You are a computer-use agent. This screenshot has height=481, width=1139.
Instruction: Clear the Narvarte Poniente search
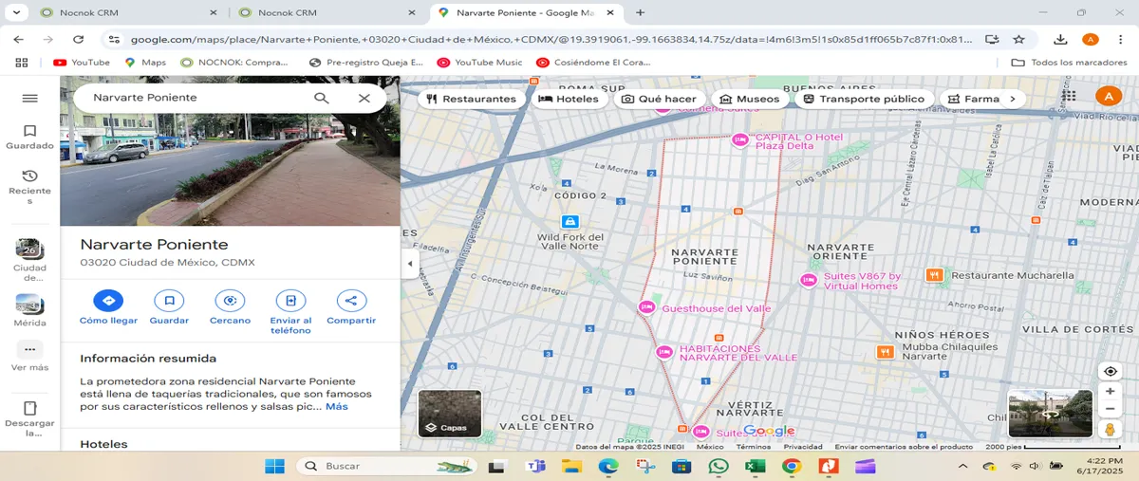click(x=364, y=98)
